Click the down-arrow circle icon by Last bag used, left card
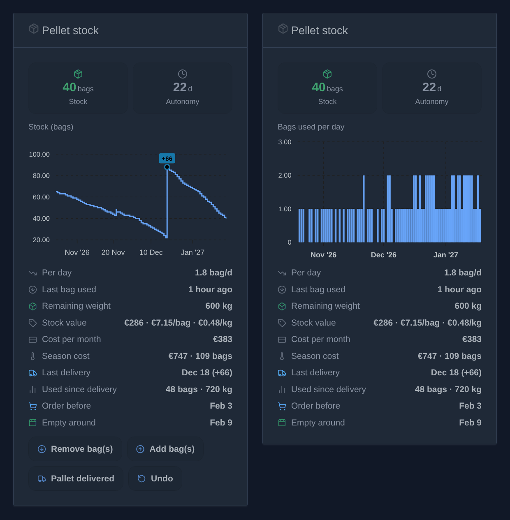 (x=33, y=290)
